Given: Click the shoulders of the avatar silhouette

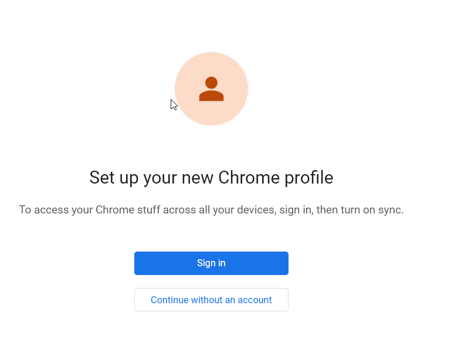Looking at the screenshot, I should pos(211,96).
